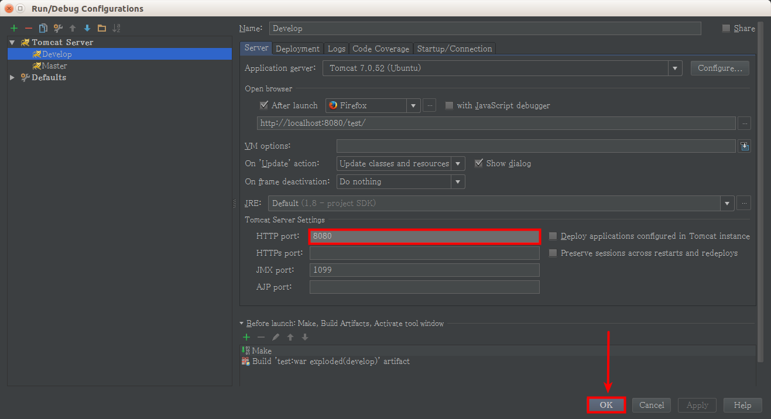771x419 pixels.
Task: Enable JavaScript debugger option
Action: coord(449,105)
